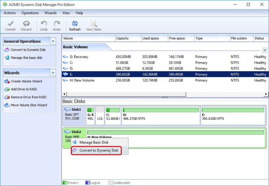This screenshot has height=186, width=269.
Task: Collapse the Basic Volume list section
Action: coord(264,50)
